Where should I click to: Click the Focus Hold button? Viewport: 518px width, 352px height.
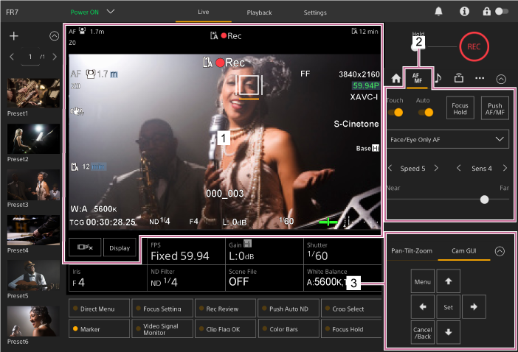[460, 108]
